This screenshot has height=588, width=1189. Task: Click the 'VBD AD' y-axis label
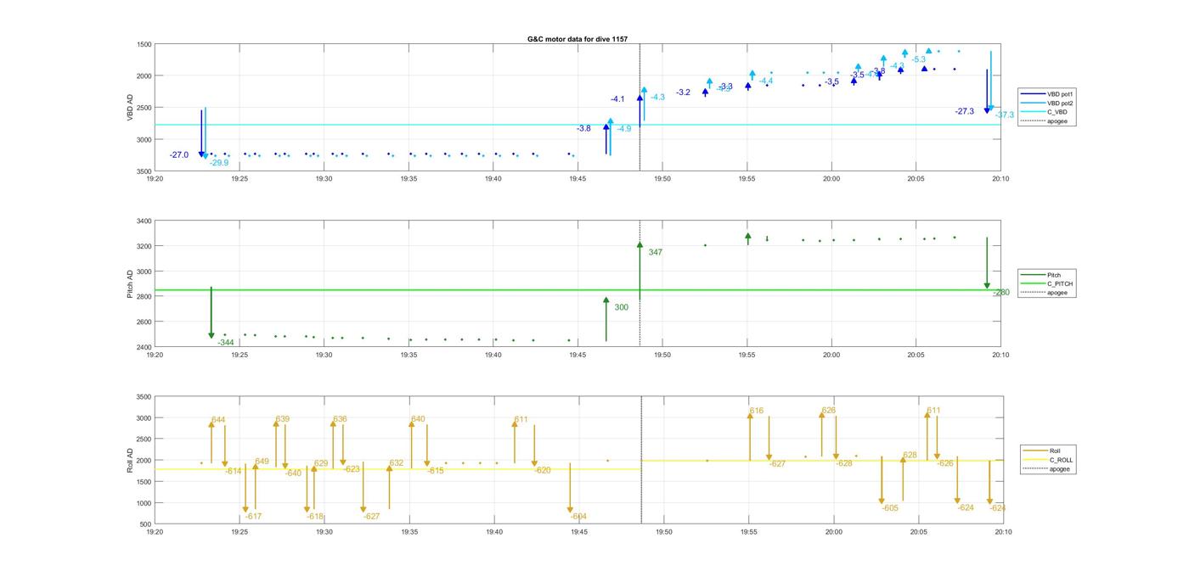point(130,108)
